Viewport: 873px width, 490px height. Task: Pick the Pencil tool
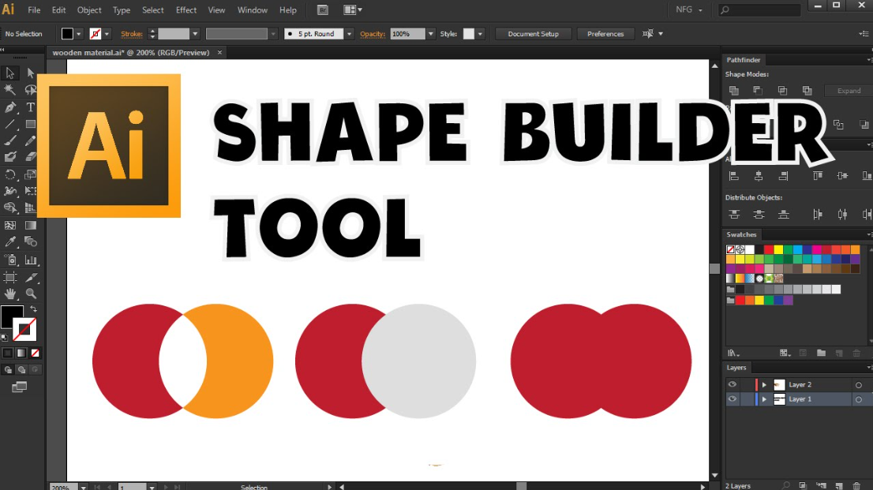click(x=31, y=141)
